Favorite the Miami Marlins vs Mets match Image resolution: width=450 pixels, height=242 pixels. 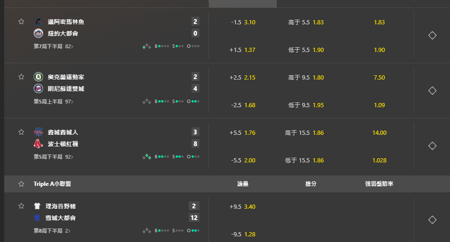tap(21, 22)
